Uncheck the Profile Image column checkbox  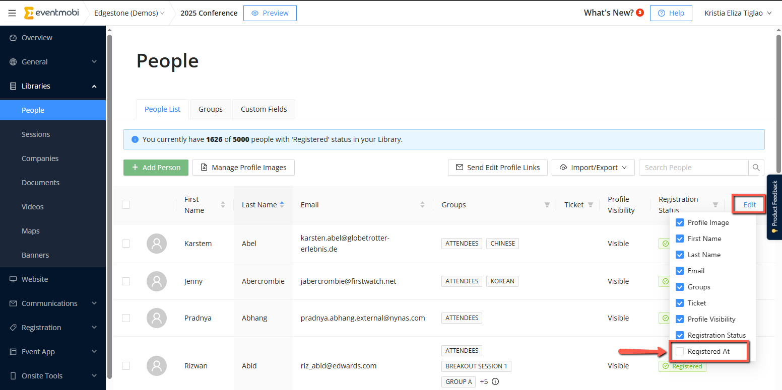point(680,222)
